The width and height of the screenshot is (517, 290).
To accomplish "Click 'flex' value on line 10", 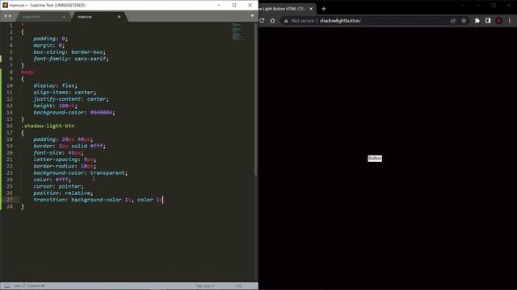I will [68, 86].
